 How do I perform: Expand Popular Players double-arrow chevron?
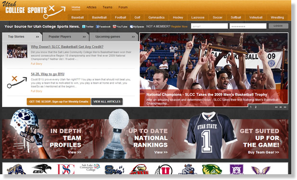[84, 37]
